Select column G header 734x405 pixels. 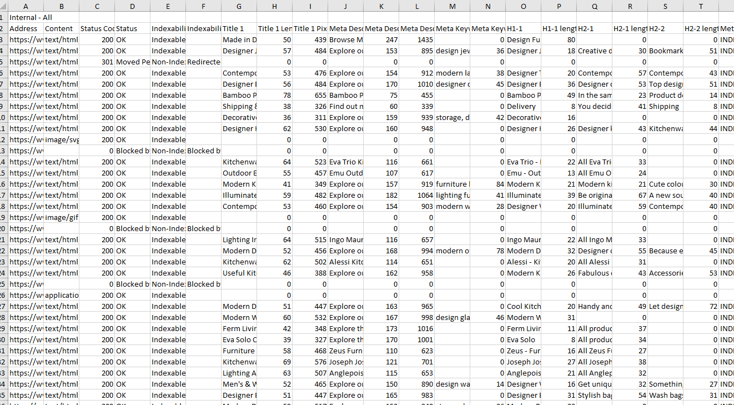tap(239, 6)
